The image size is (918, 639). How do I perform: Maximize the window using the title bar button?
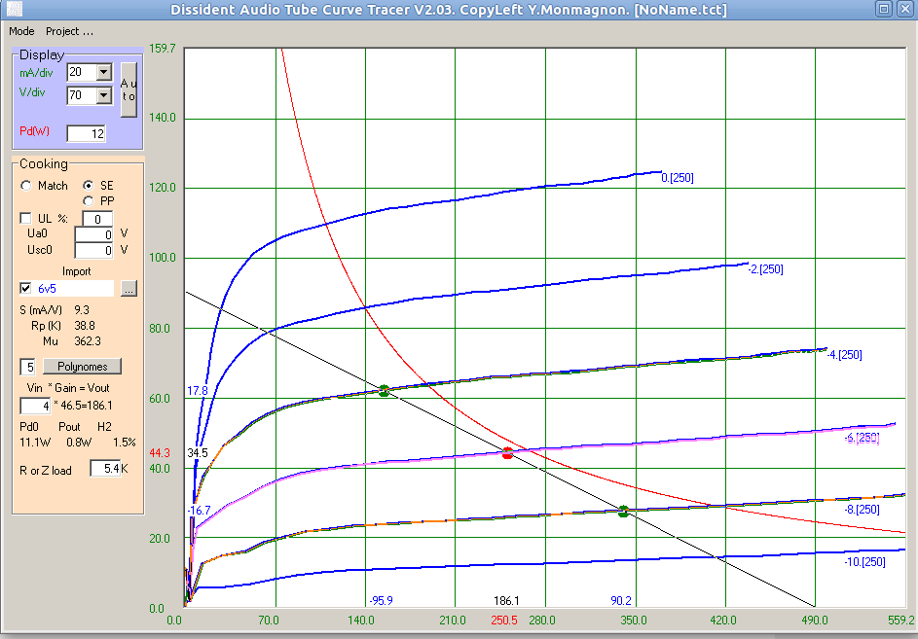(x=884, y=8)
